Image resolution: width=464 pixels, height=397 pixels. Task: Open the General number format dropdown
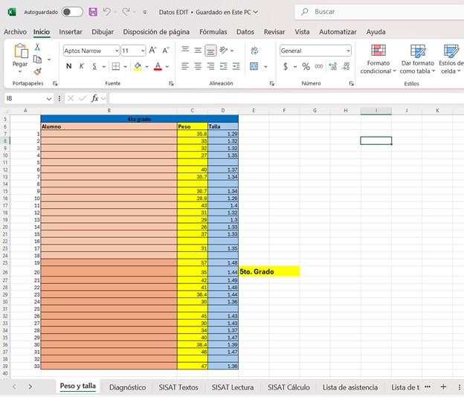pyautogui.click(x=348, y=51)
